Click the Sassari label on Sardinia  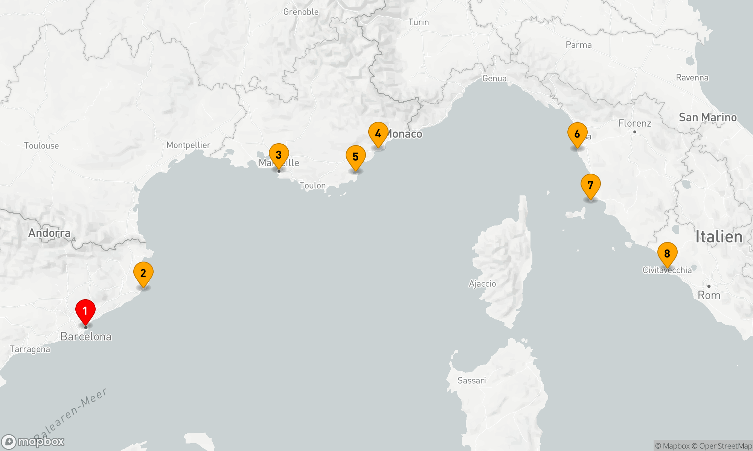pos(472,381)
